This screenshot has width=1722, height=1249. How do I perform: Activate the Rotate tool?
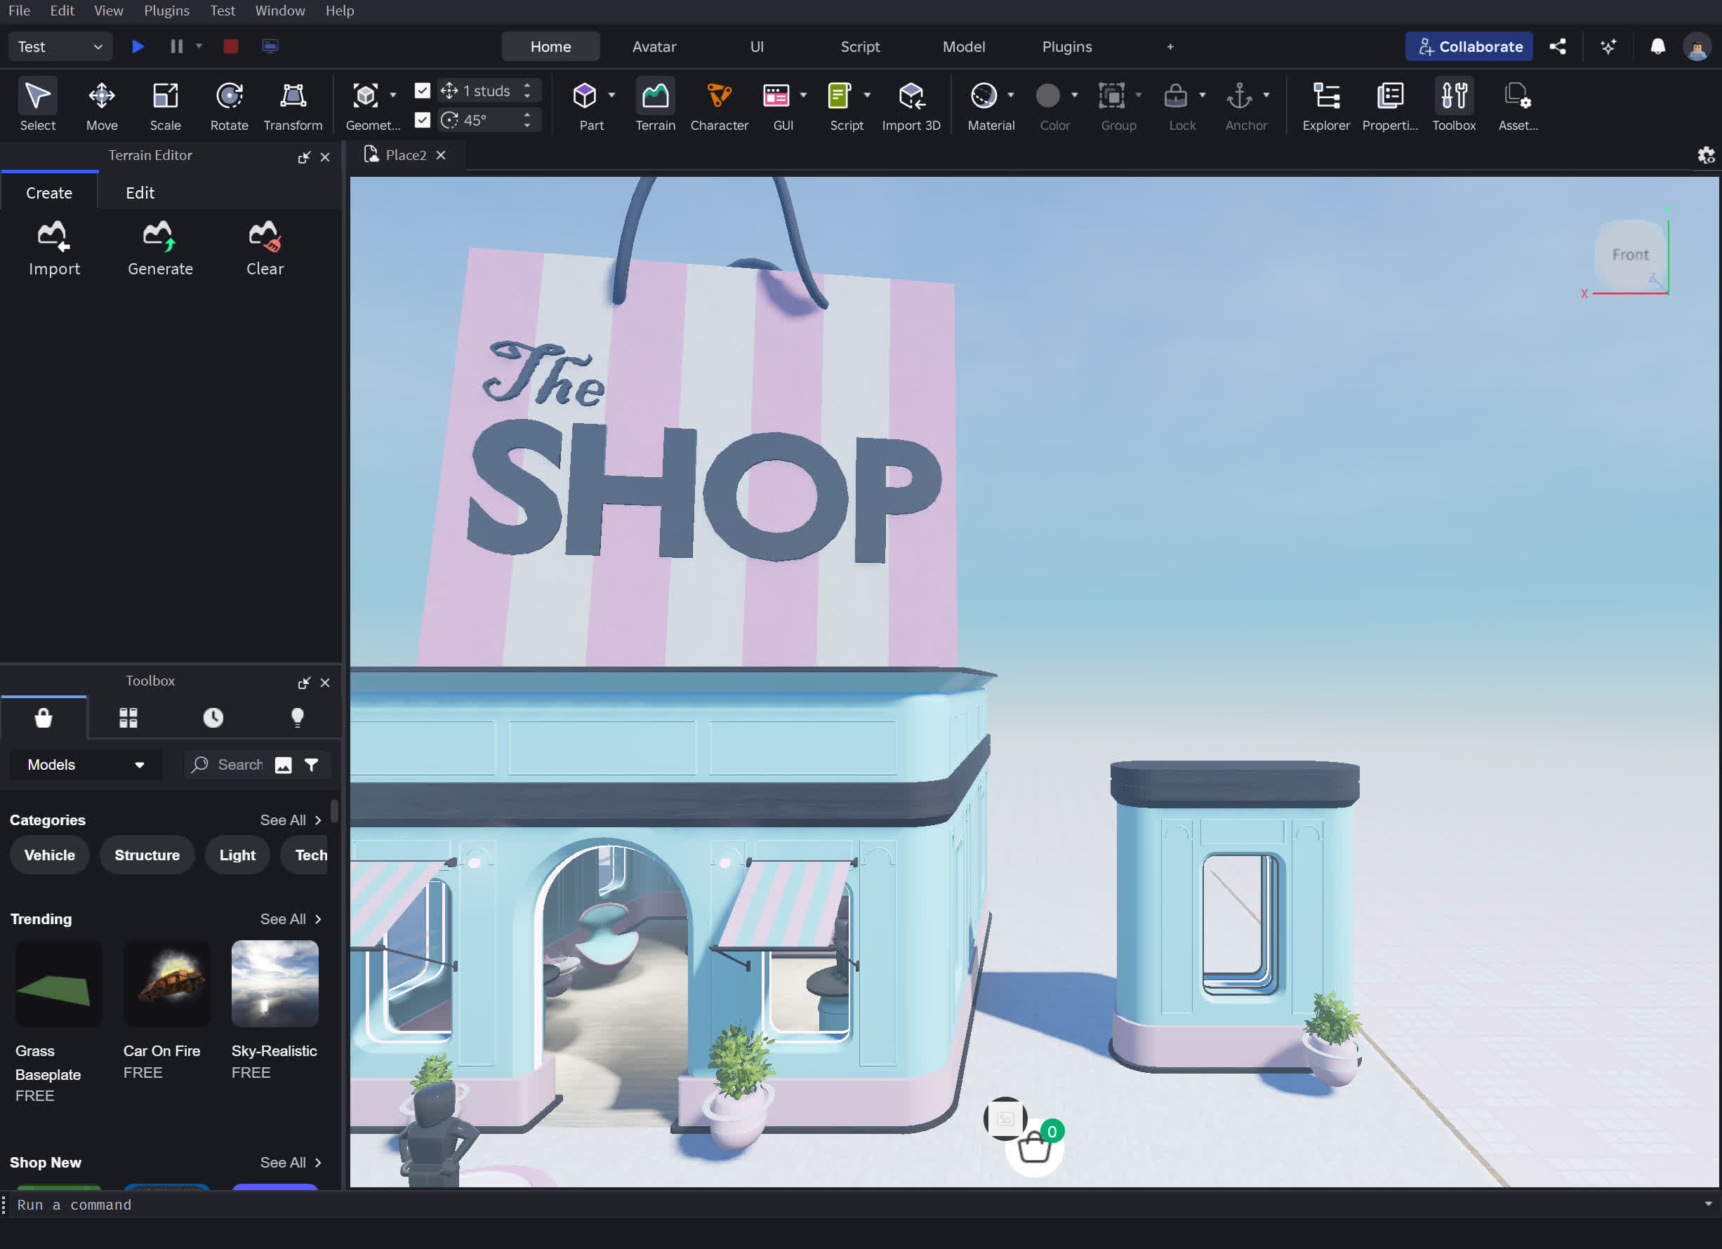tap(229, 104)
